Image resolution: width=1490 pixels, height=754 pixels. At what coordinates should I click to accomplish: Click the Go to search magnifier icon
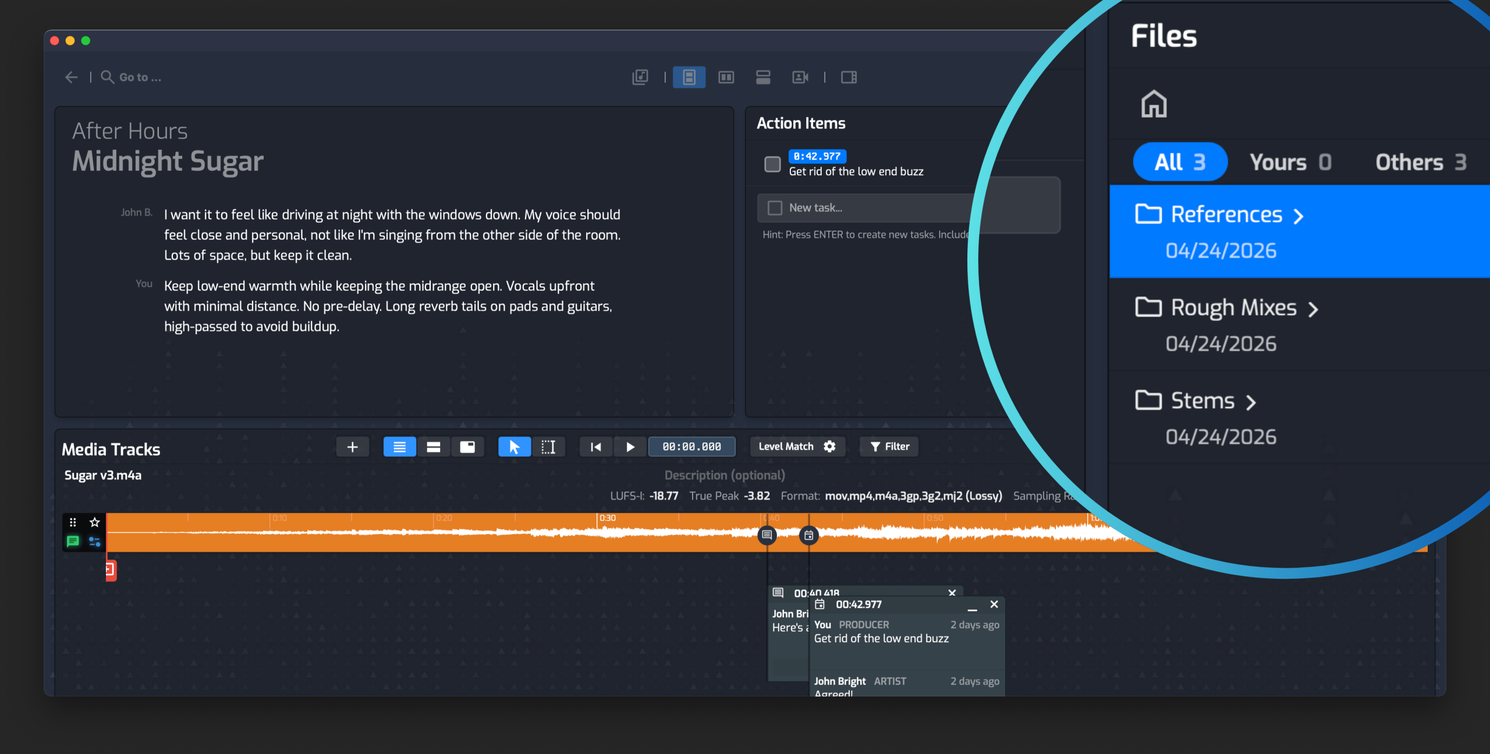[107, 77]
